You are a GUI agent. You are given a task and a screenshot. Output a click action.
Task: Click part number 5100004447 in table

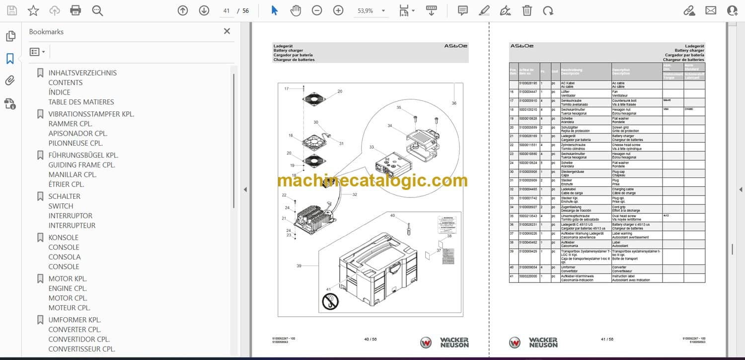point(528,92)
